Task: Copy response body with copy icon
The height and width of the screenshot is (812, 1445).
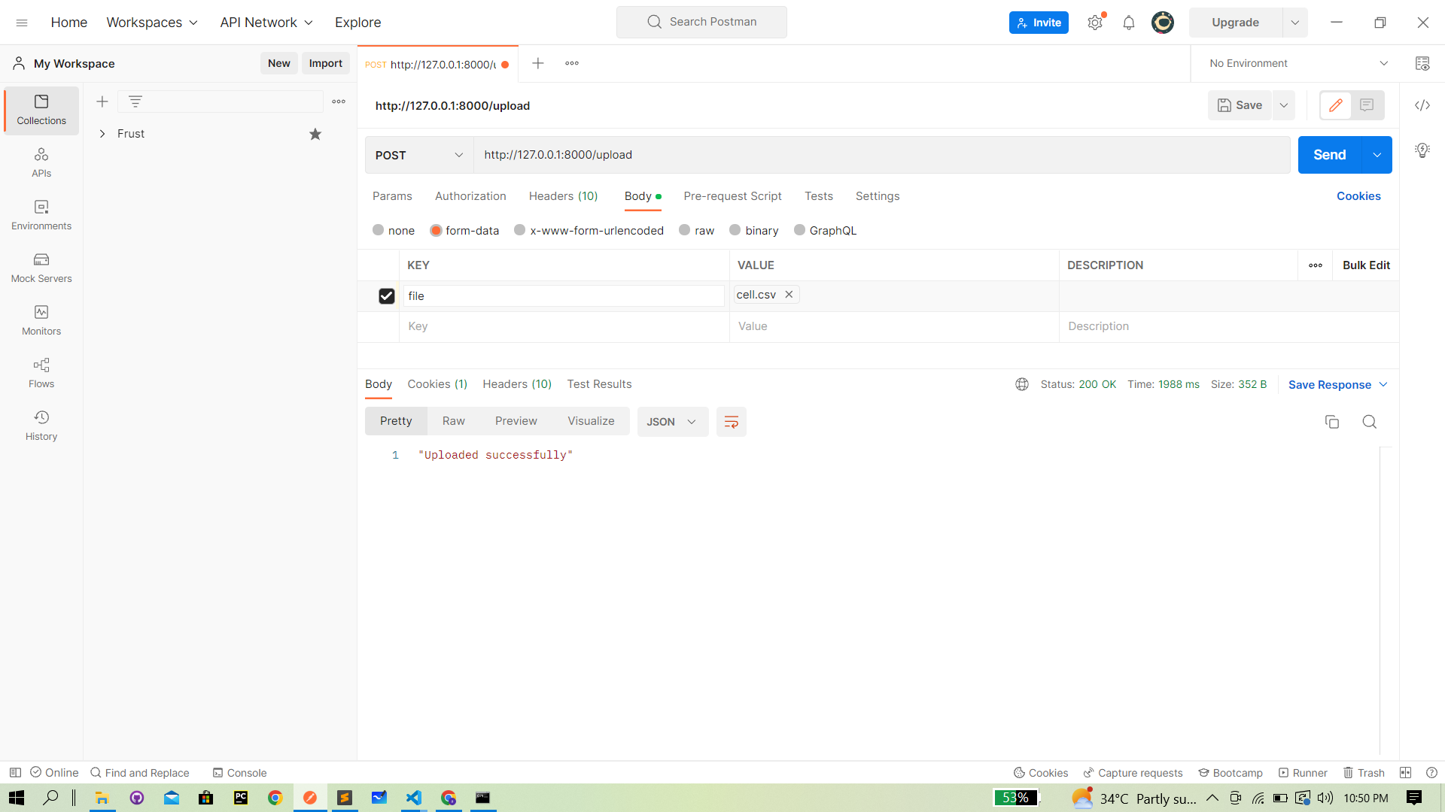Action: pyautogui.click(x=1331, y=422)
